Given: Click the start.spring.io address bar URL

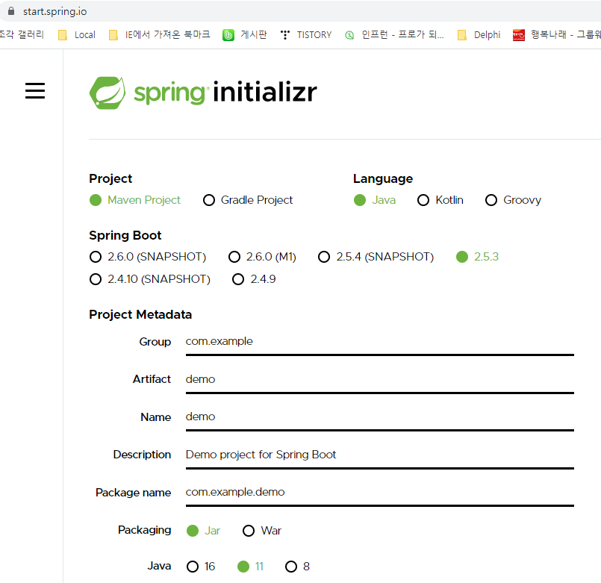Looking at the screenshot, I should pyautogui.click(x=55, y=11).
